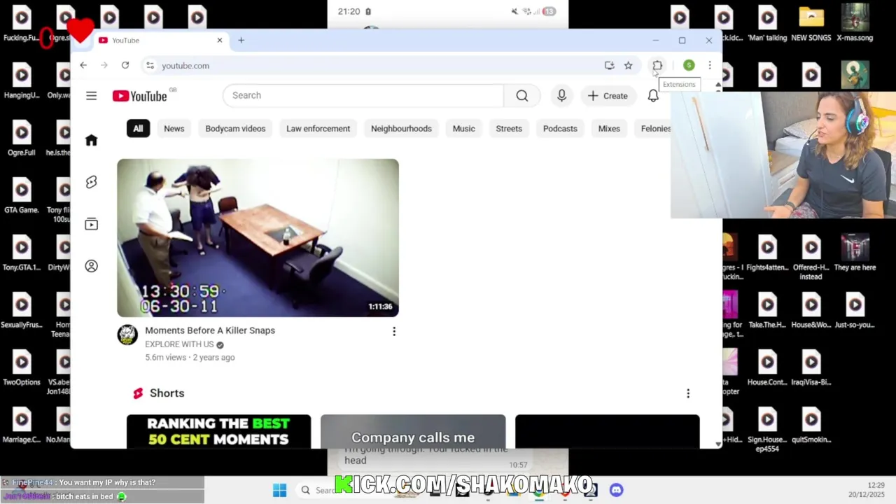Open the Shorts shelf three-dot menu
This screenshot has width=896, height=504.
[688, 393]
